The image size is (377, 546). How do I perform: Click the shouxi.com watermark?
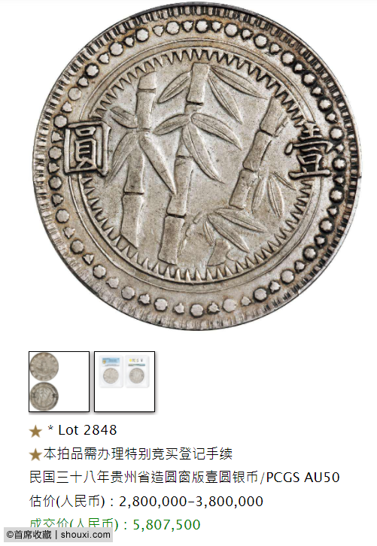click(x=85, y=535)
